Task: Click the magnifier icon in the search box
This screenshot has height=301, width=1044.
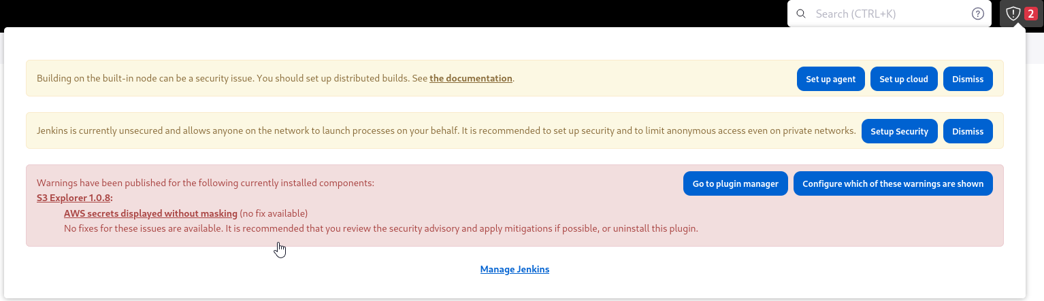Action: coord(801,14)
